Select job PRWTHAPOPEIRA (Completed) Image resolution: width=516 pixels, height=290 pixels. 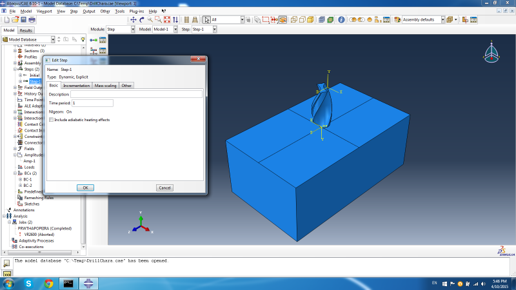coord(45,228)
